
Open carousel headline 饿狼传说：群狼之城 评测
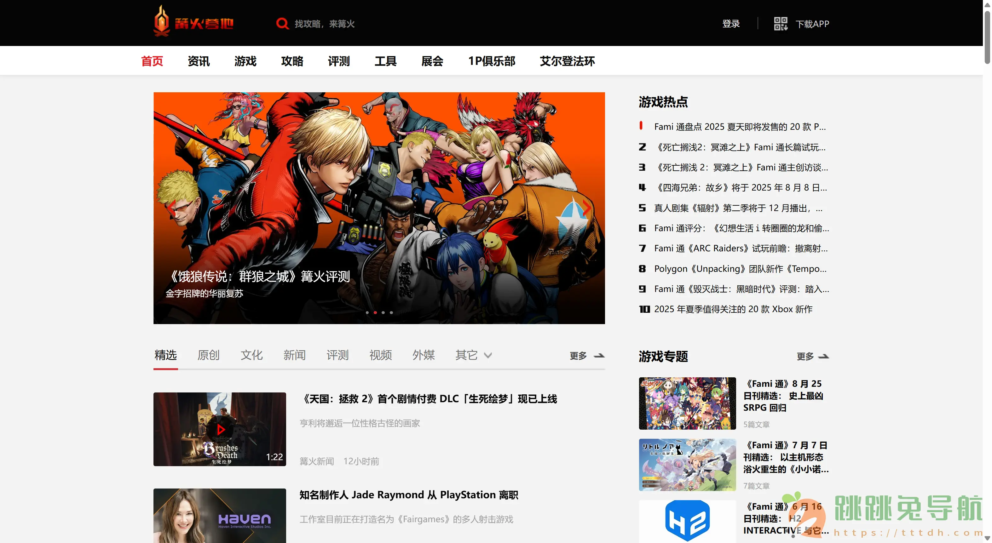click(258, 276)
